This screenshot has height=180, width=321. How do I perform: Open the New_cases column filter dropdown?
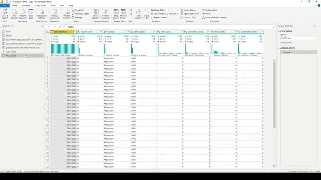[x=182, y=32]
